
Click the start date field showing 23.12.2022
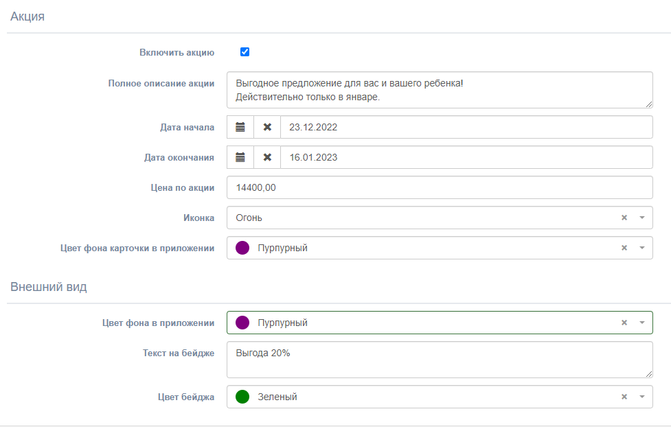tap(466, 127)
